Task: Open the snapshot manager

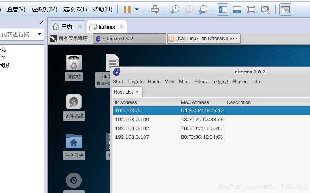Action: (x=203, y=9)
